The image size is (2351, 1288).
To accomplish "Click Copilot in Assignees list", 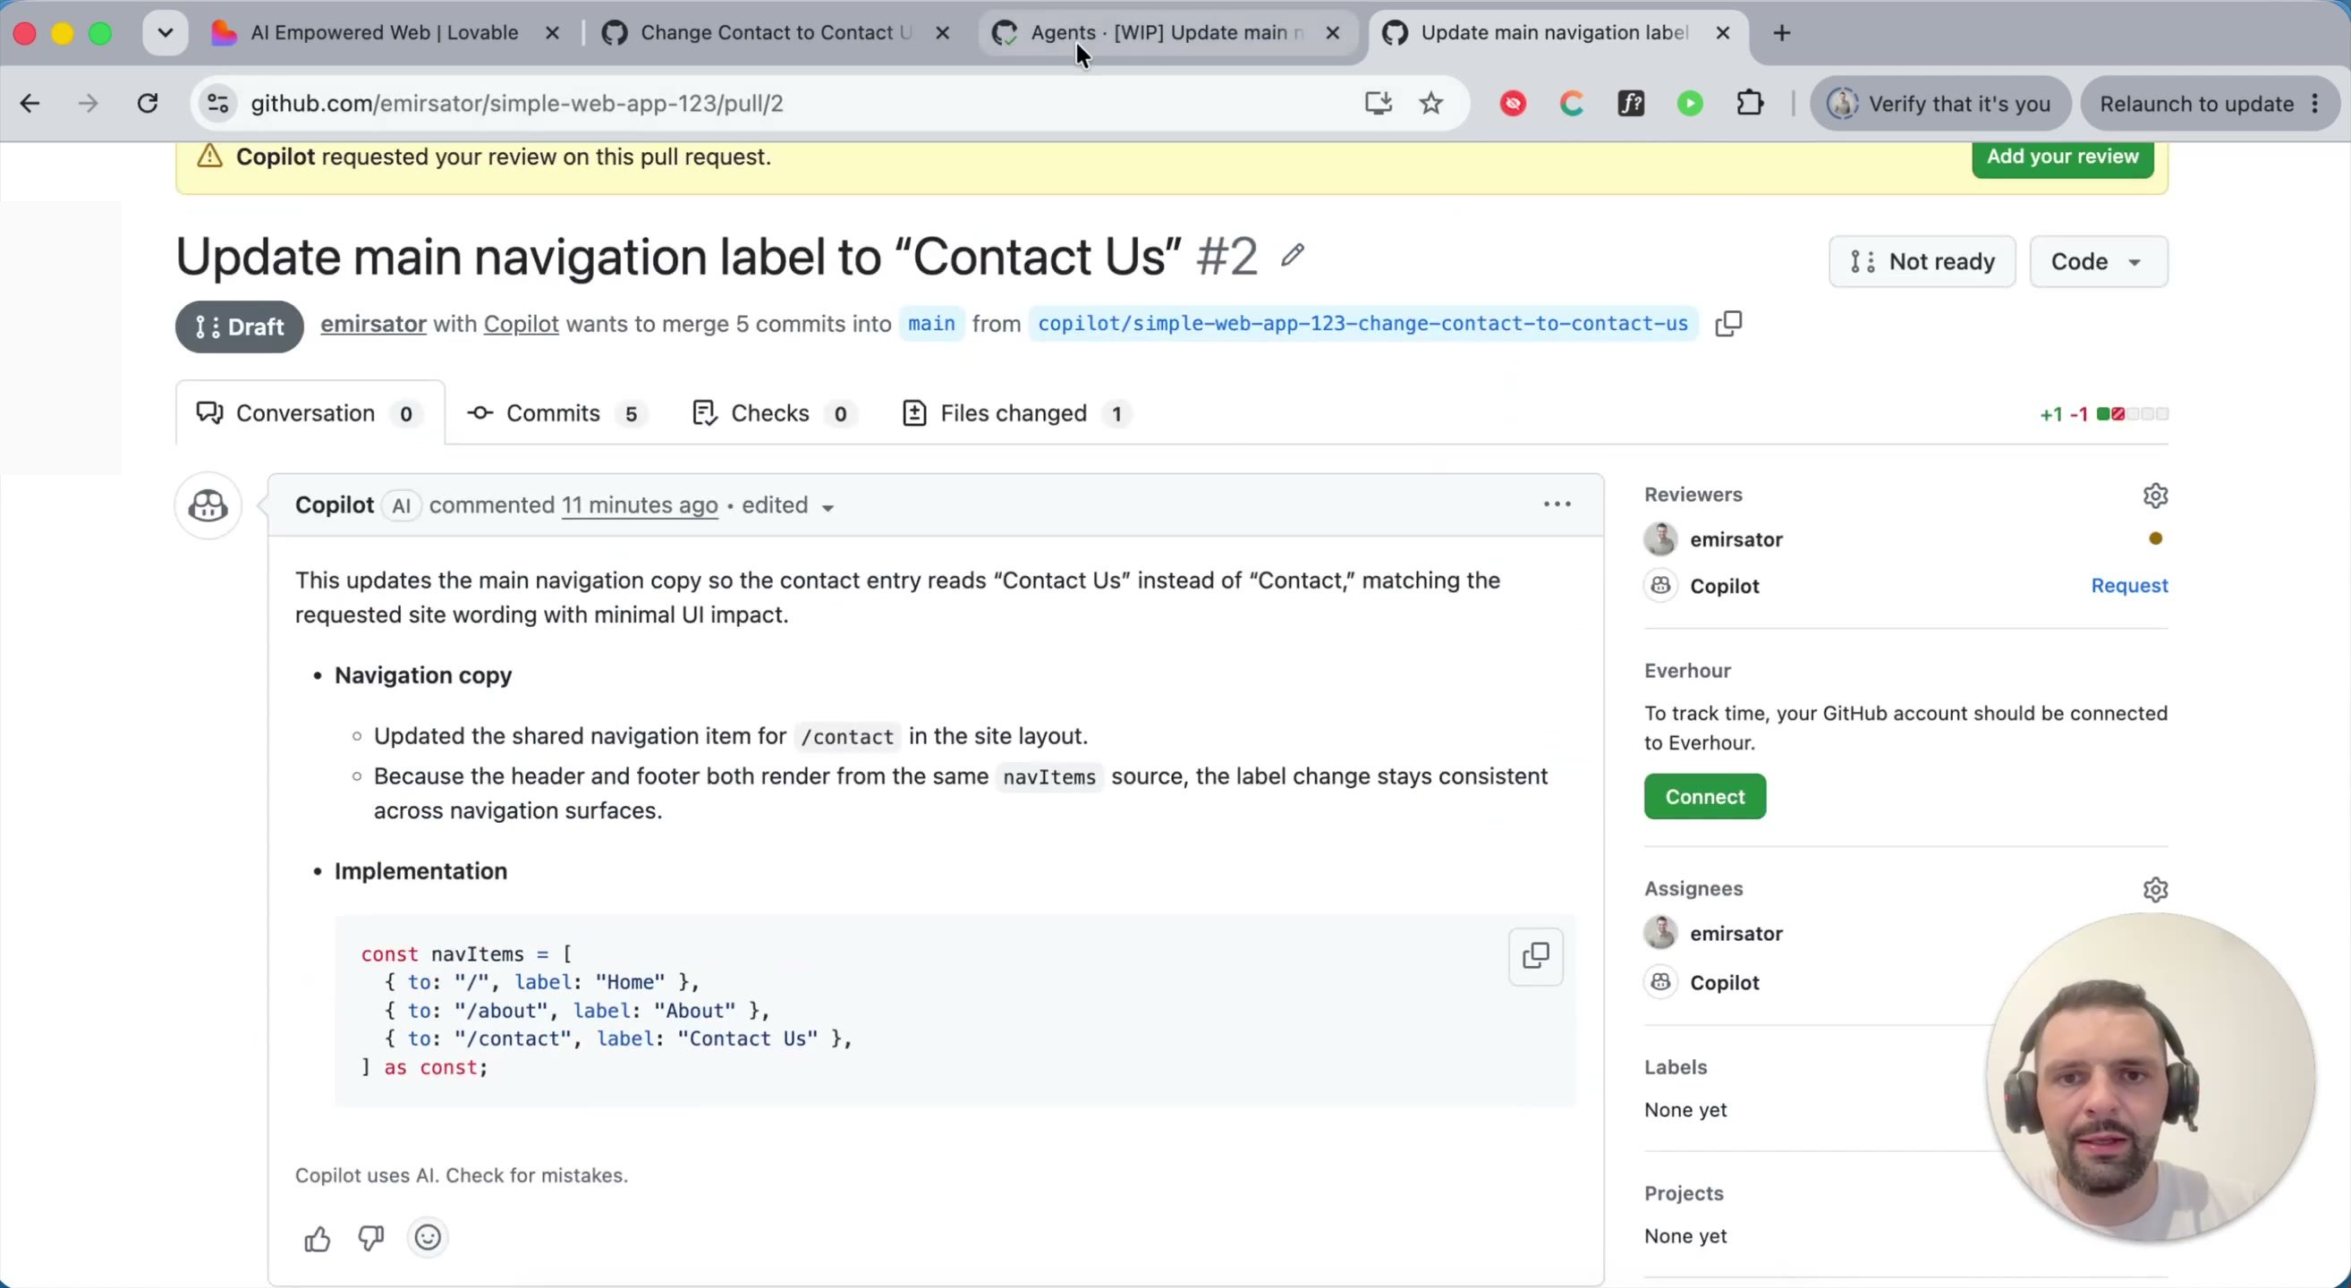I will pyautogui.click(x=1724, y=982).
